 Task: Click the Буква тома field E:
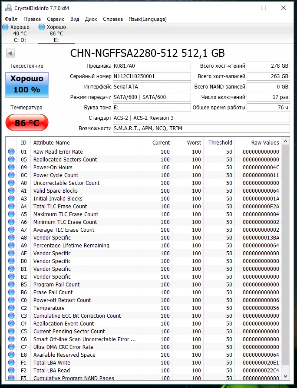click(152, 107)
